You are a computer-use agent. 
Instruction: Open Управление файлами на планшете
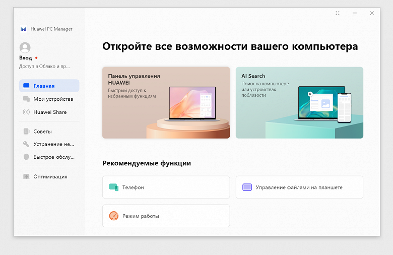299,187
